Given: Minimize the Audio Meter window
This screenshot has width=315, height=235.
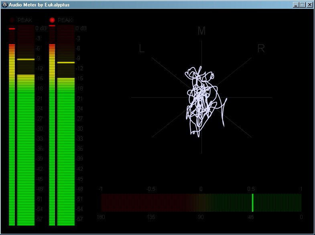Looking at the screenshot, I should (296, 5).
